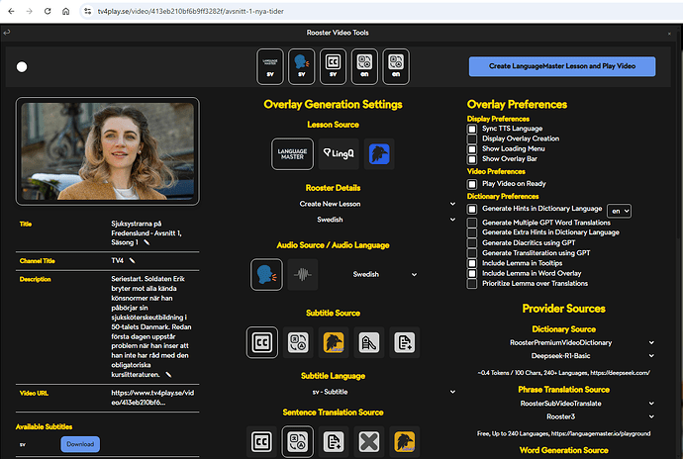Select the LingQ lesson source icon
The height and width of the screenshot is (459, 683).
click(333, 153)
